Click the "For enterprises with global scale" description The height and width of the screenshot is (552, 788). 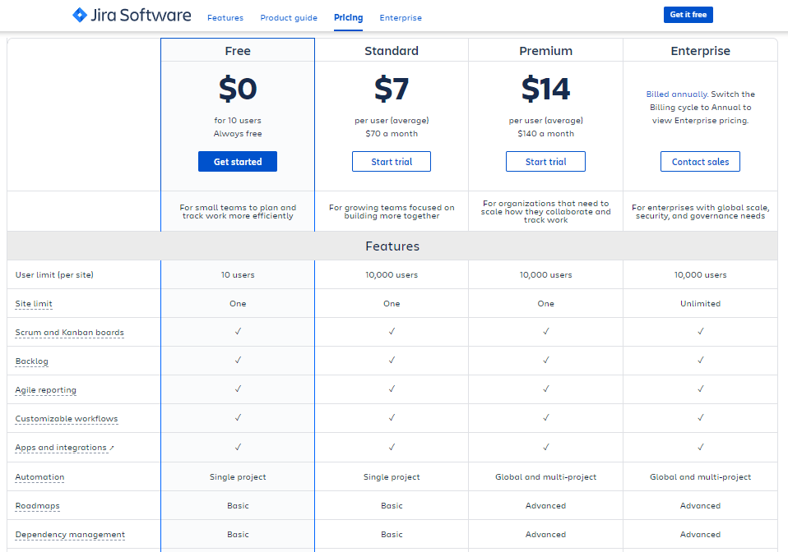(701, 212)
